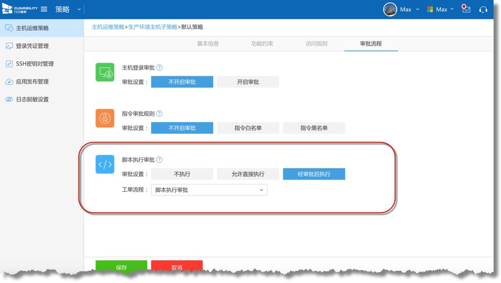Click help icon next to 指令审批规则
Viewport: 501px width, 283px height.
pos(159,113)
